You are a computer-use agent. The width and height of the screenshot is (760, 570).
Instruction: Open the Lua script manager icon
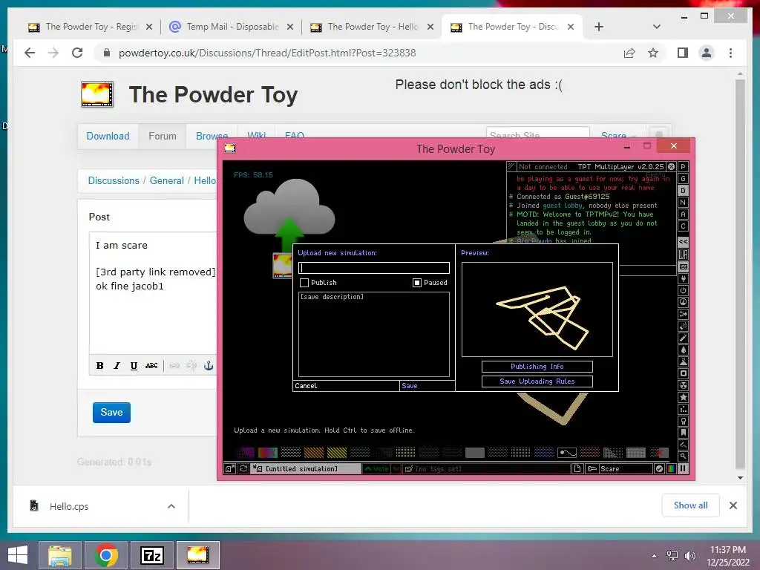683,254
